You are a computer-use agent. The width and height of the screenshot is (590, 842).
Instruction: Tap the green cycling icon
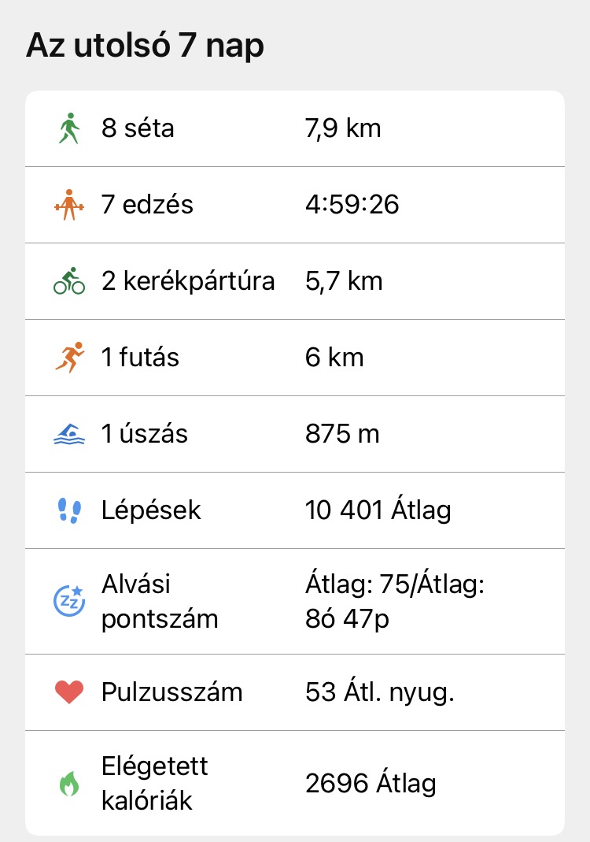(69, 281)
